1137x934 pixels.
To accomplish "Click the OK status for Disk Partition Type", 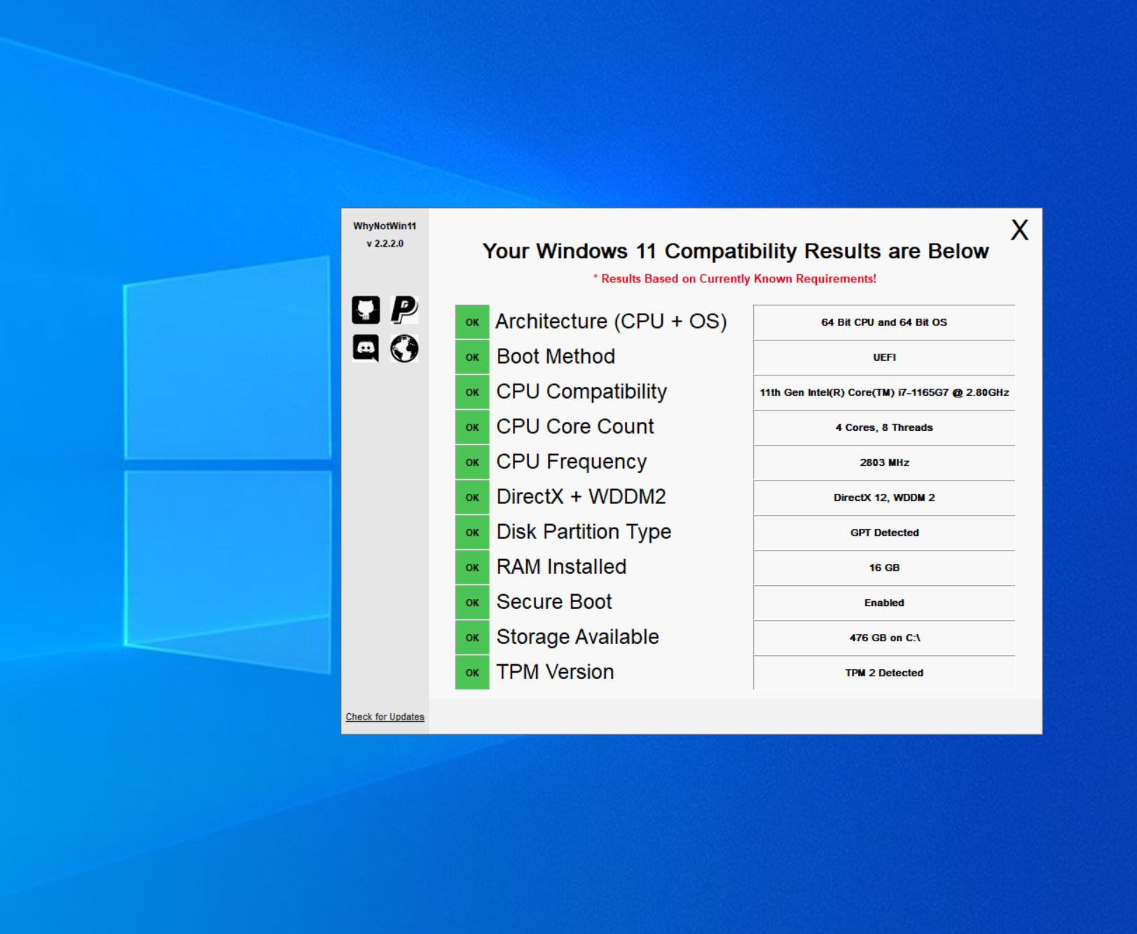I will (x=472, y=533).
